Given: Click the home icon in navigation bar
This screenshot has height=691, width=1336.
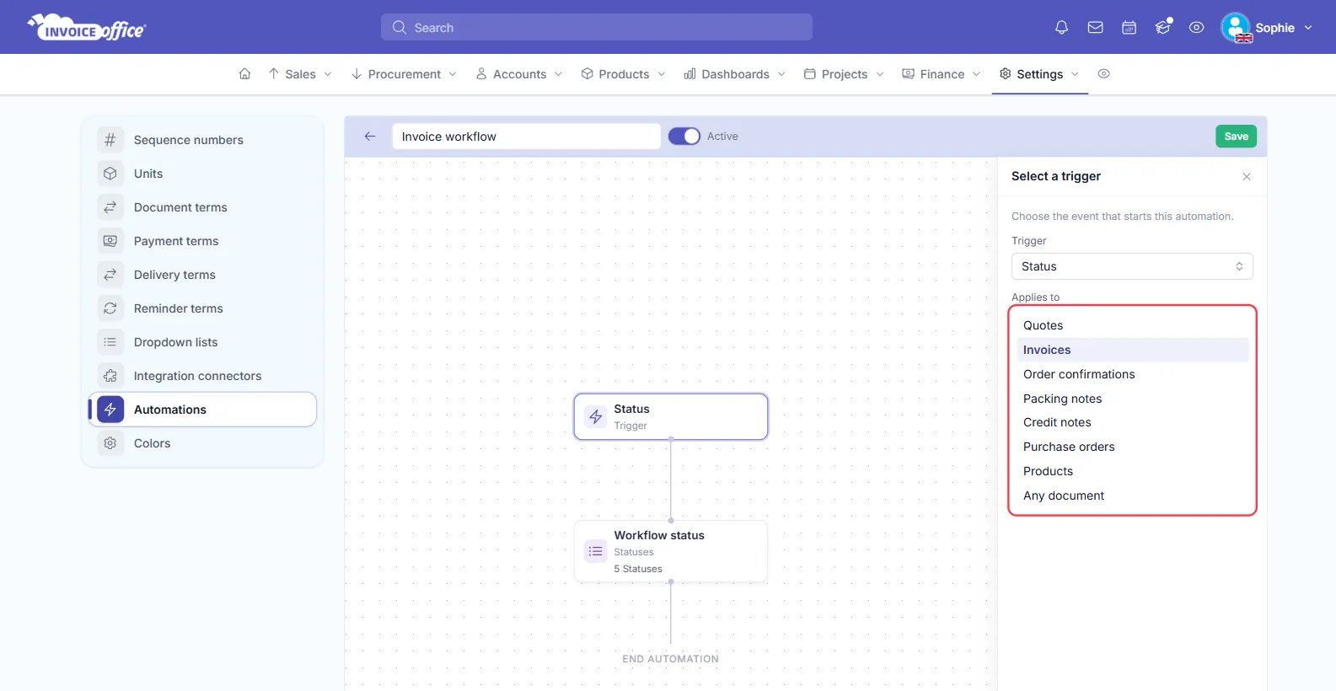Looking at the screenshot, I should tap(244, 74).
